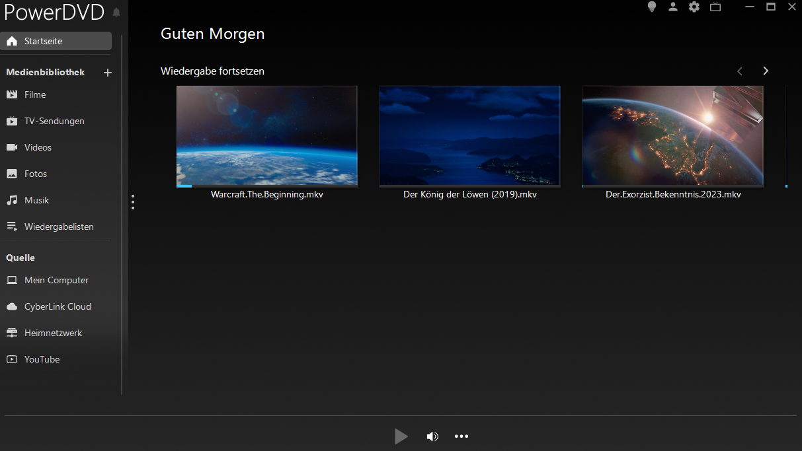Viewport: 802px width, 451px height.
Task: Open the user account icon
Action: tap(673, 7)
